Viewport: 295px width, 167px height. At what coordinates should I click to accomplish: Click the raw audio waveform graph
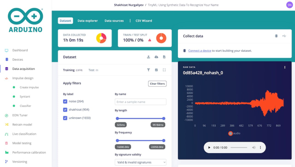[239, 103]
